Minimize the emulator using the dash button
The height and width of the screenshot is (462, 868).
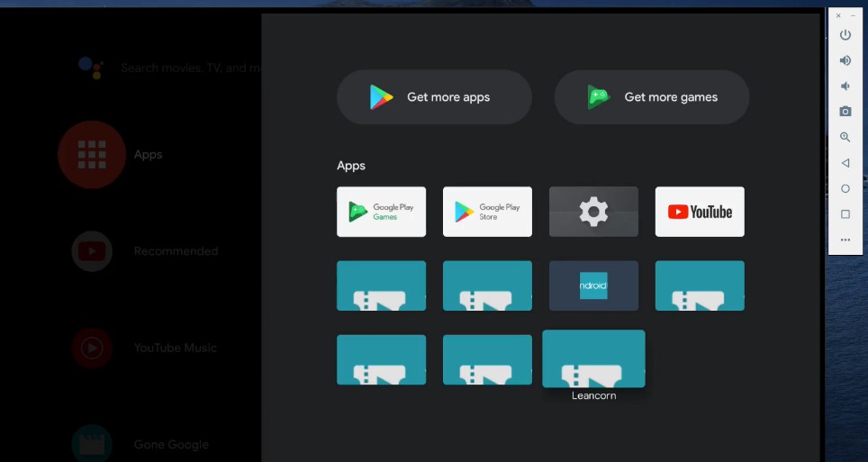[853, 16]
